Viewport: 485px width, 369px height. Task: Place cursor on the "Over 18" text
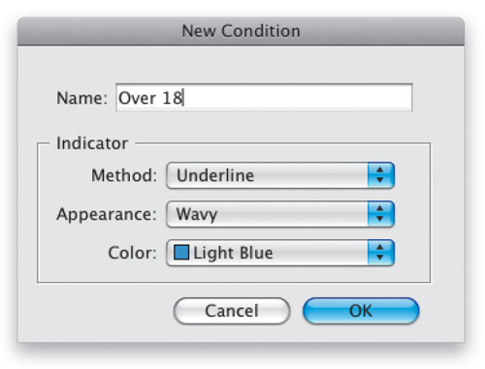[150, 98]
